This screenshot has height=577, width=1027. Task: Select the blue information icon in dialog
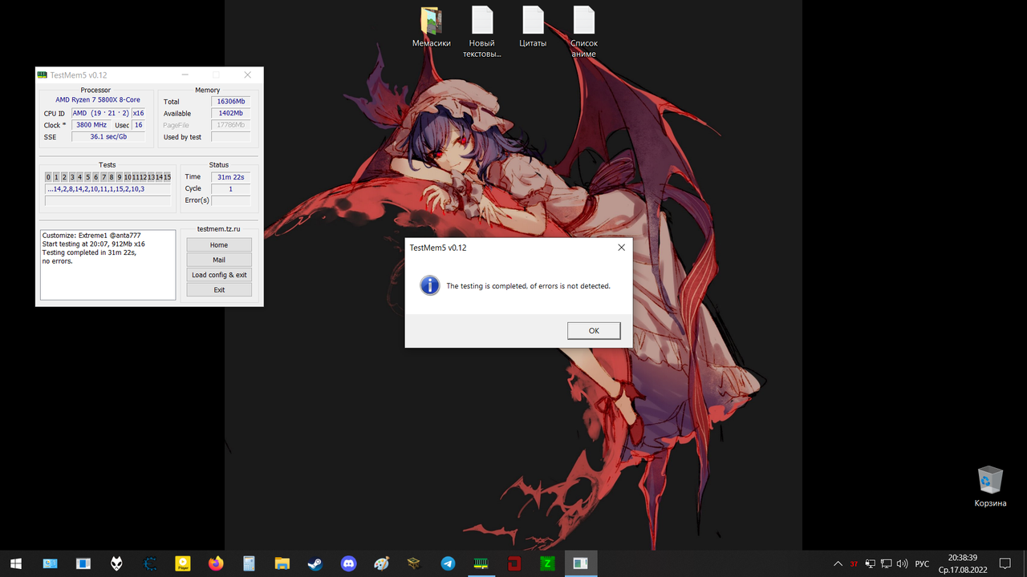click(x=430, y=285)
